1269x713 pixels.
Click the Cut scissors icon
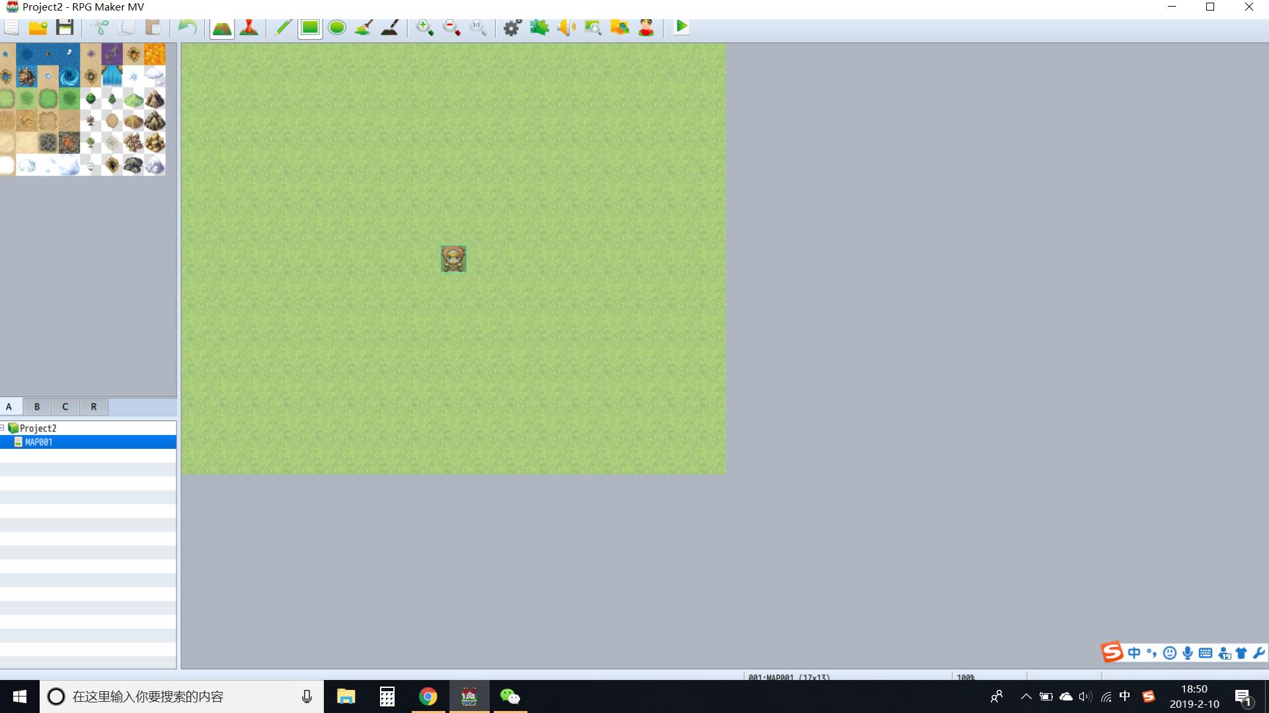[100, 27]
